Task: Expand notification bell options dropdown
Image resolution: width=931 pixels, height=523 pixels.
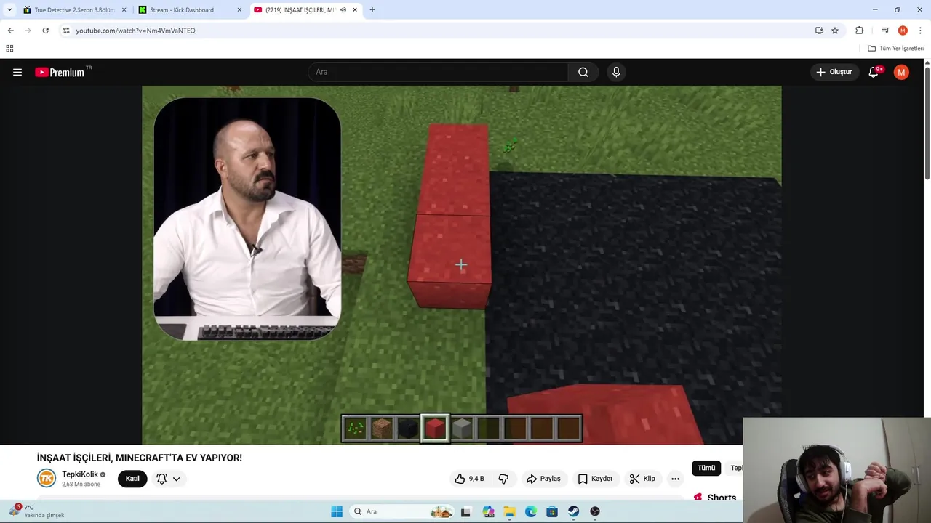Action: coord(176,479)
